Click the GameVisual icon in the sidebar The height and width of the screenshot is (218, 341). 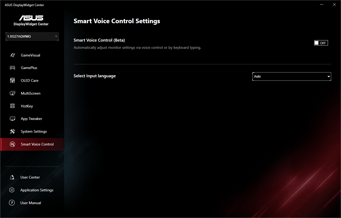12,55
